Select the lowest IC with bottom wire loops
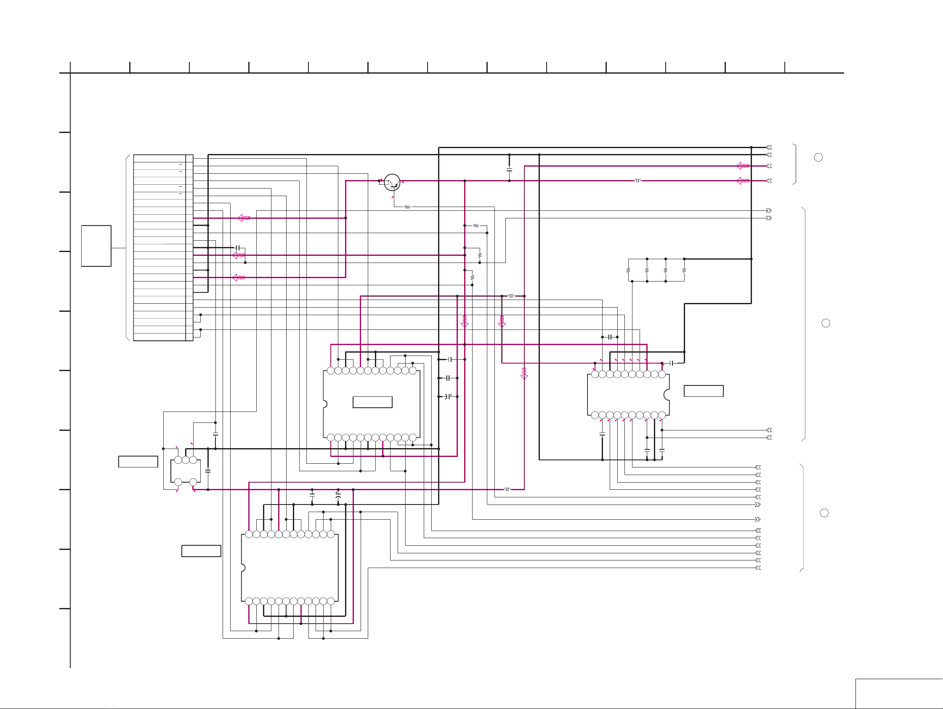The image size is (943, 709). 290,568
